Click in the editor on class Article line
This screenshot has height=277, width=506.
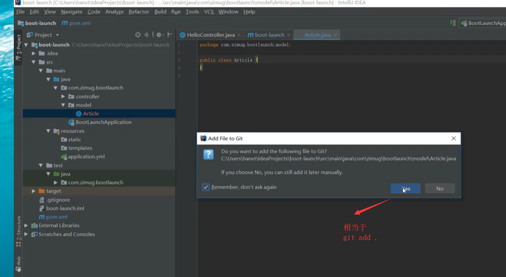pyautogui.click(x=229, y=60)
